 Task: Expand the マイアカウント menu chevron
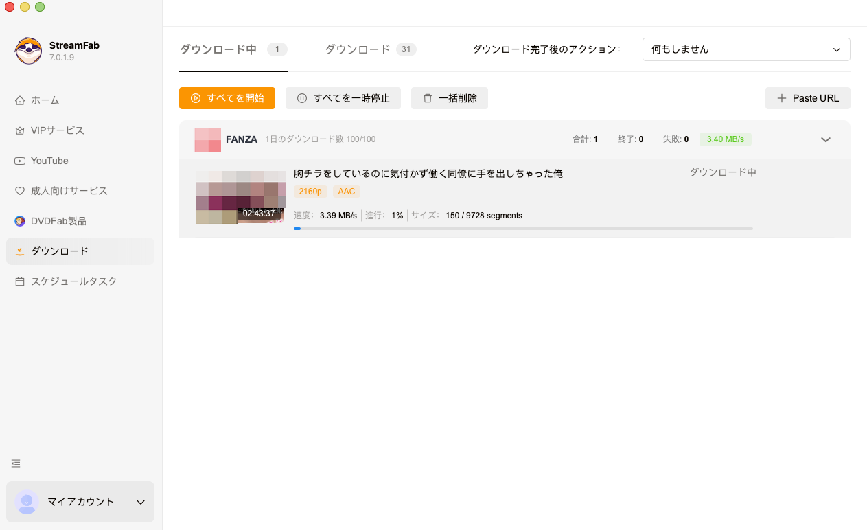[141, 502]
